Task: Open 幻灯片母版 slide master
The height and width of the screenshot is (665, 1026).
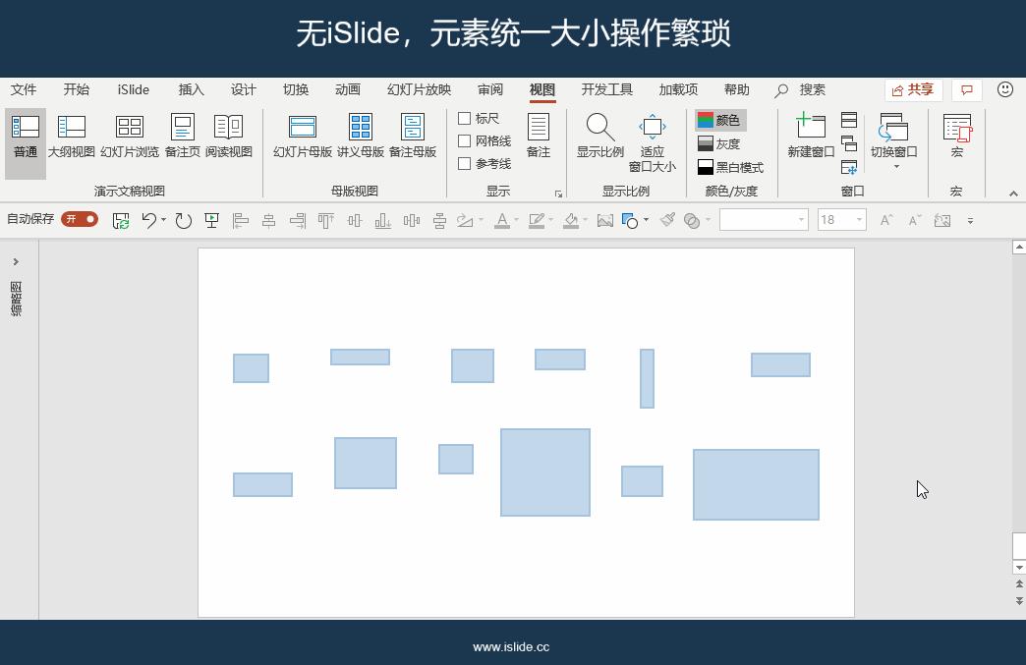Action: (303, 138)
